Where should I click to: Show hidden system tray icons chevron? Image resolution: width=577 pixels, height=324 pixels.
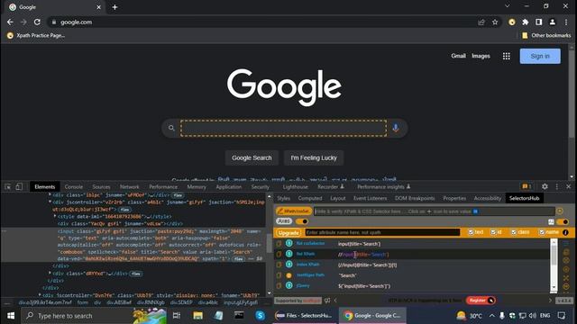(x=492, y=316)
